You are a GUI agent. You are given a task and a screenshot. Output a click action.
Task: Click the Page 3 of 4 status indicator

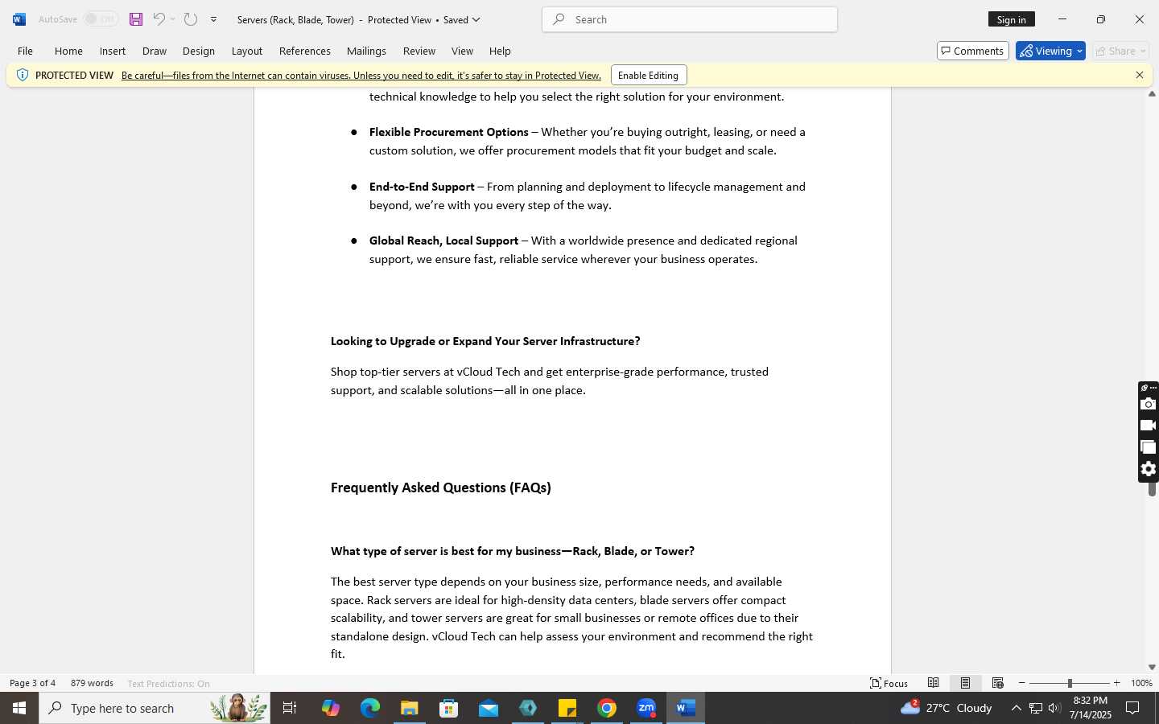pos(33,683)
